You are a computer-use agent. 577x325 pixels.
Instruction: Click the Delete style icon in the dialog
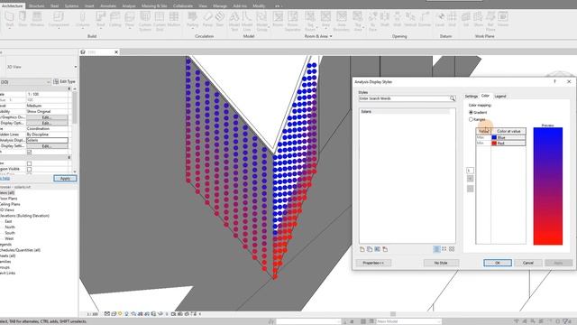[385, 249]
